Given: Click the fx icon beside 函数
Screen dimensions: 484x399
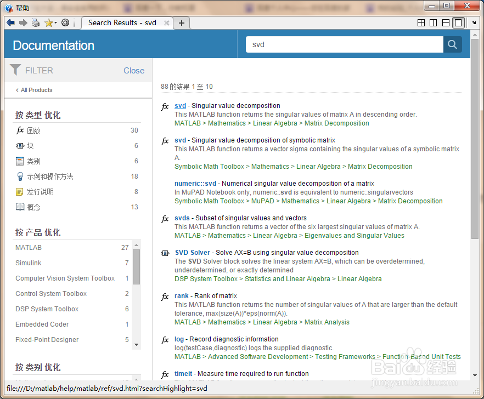Looking at the screenshot, I should pyautogui.click(x=20, y=130).
